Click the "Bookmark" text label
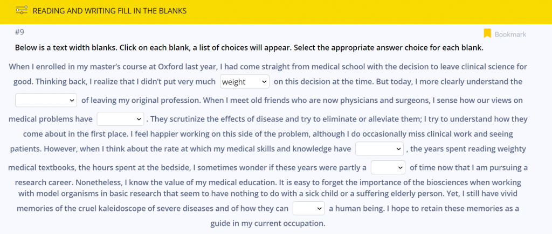Image resolution: width=552 pixels, height=234 pixels. 510,34
